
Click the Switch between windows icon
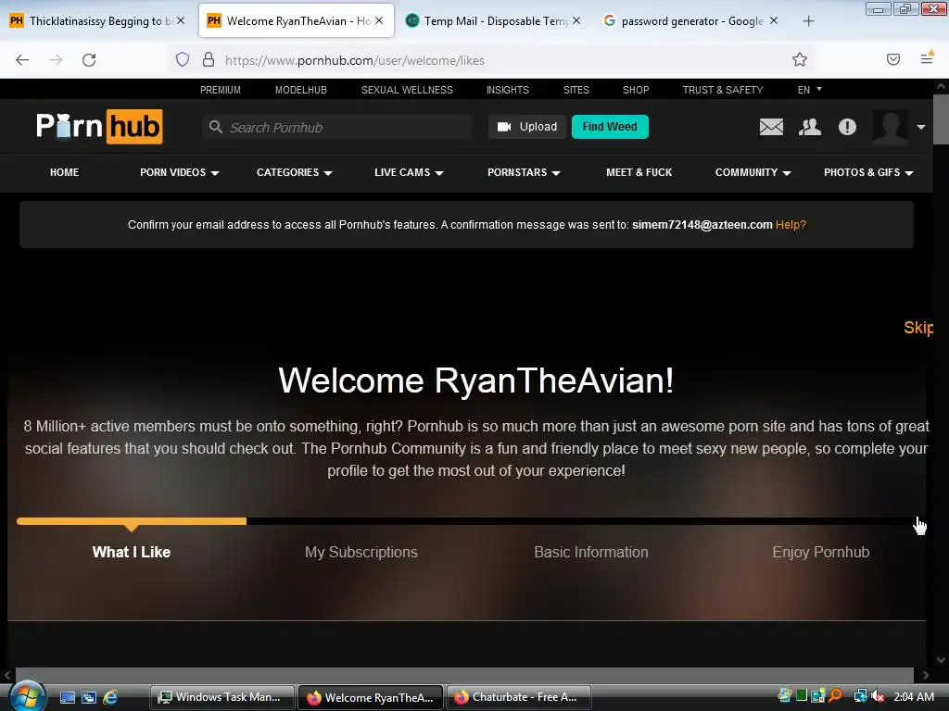(x=89, y=697)
